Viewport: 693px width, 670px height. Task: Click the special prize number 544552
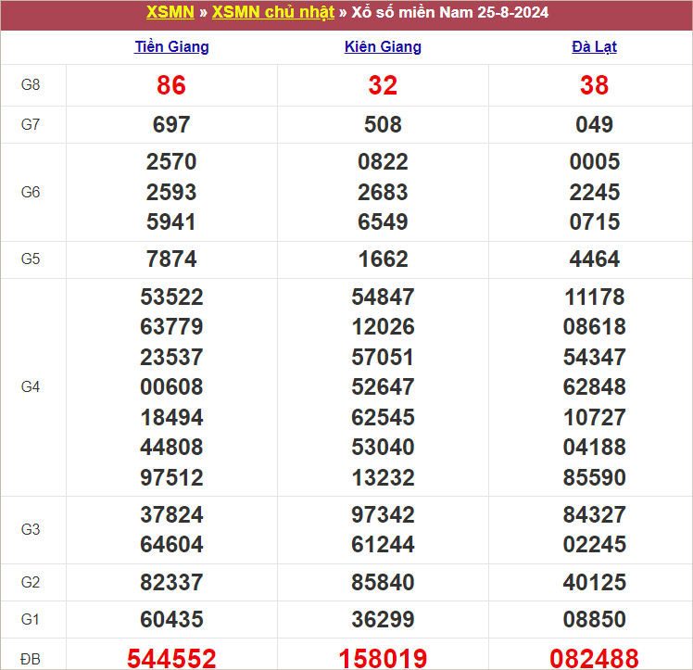(x=171, y=659)
